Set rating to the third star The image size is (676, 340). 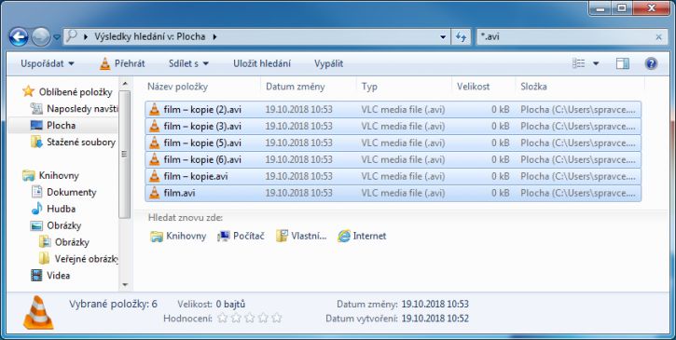250,318
